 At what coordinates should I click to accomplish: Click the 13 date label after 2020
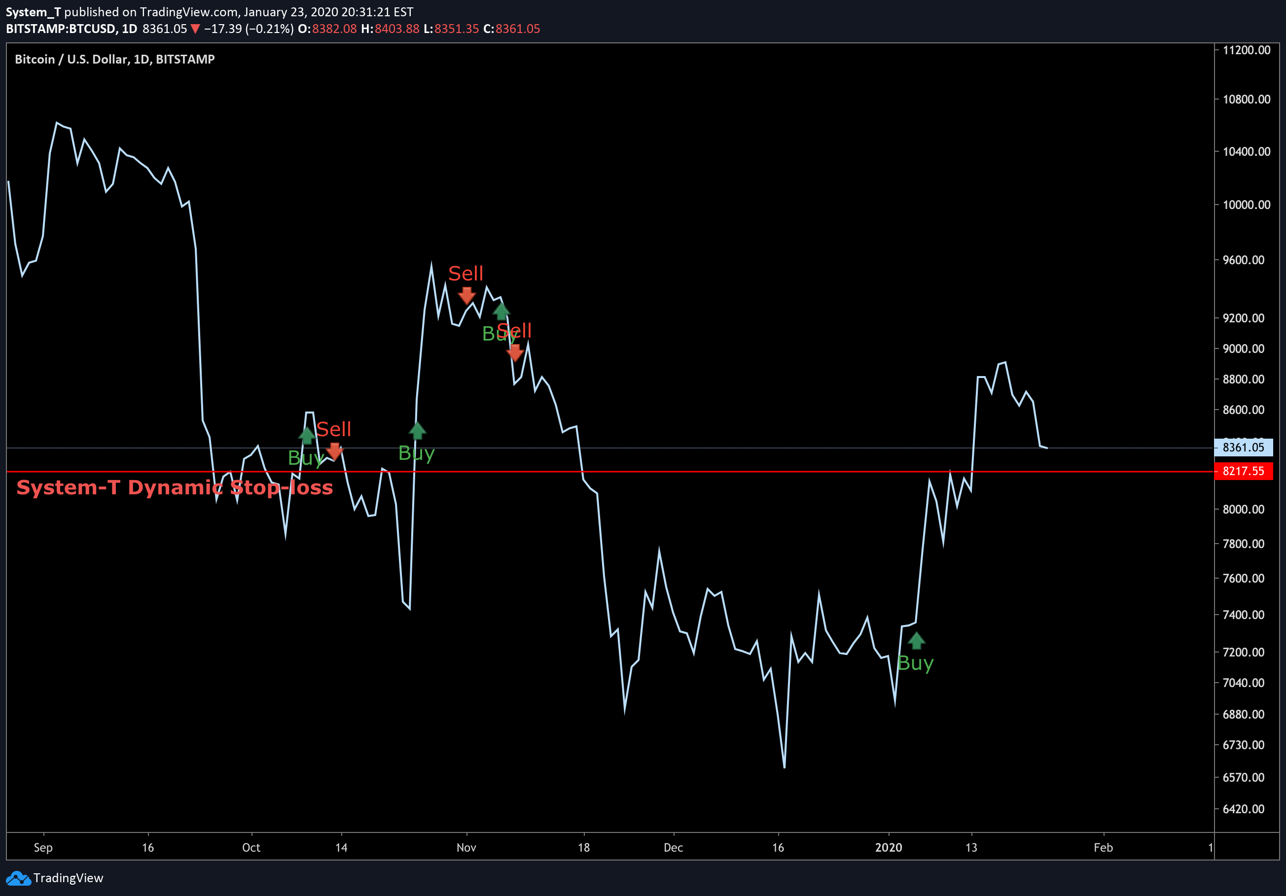(x=971, y=848)
